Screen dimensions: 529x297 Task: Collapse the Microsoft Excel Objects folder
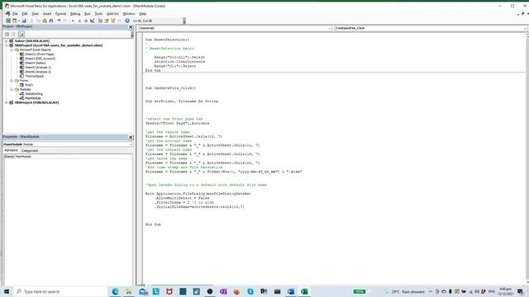(x=12, y=49)
